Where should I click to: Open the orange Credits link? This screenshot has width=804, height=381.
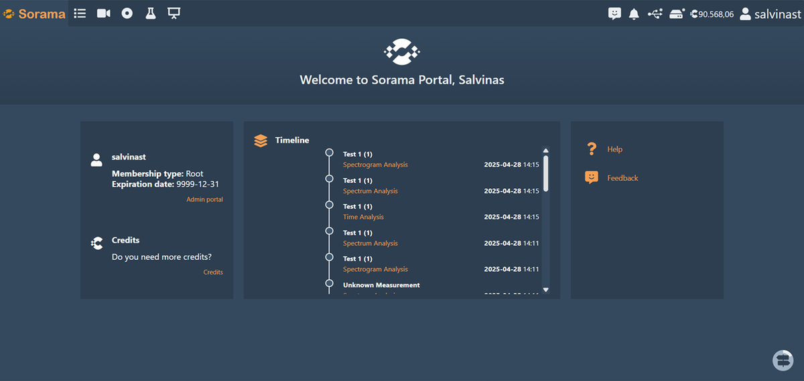[x=213, y=272]
